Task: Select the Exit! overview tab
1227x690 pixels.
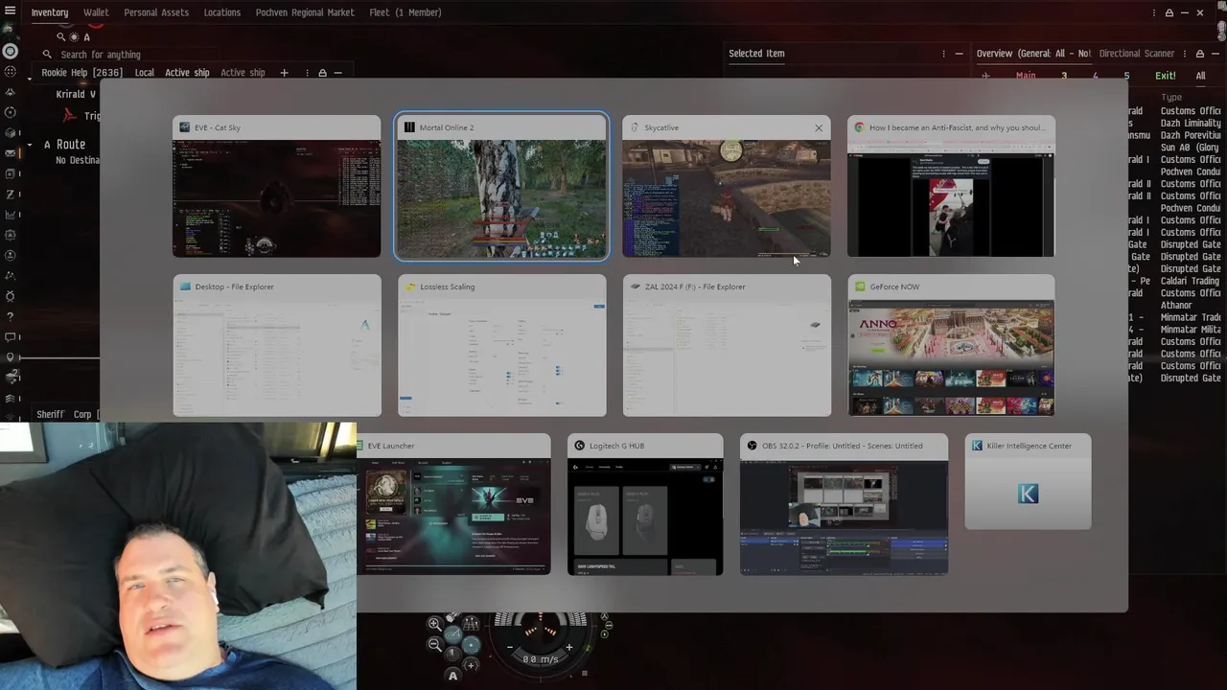Action: 1165,76
